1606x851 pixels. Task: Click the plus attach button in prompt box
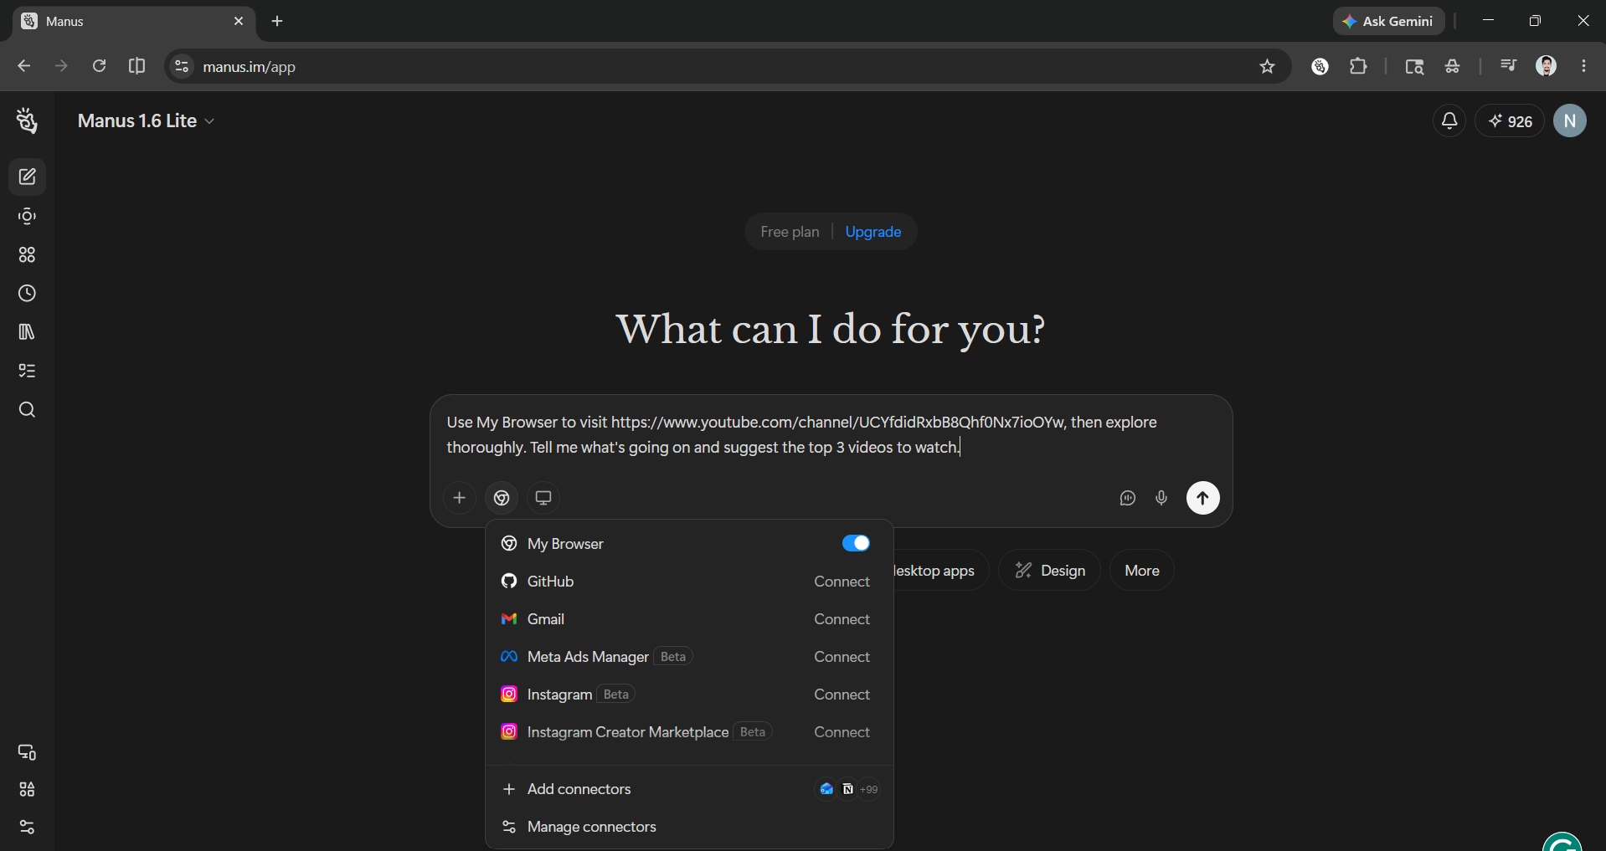(460, 498)
